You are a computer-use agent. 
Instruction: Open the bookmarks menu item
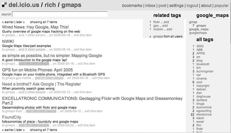pos(132,6)
